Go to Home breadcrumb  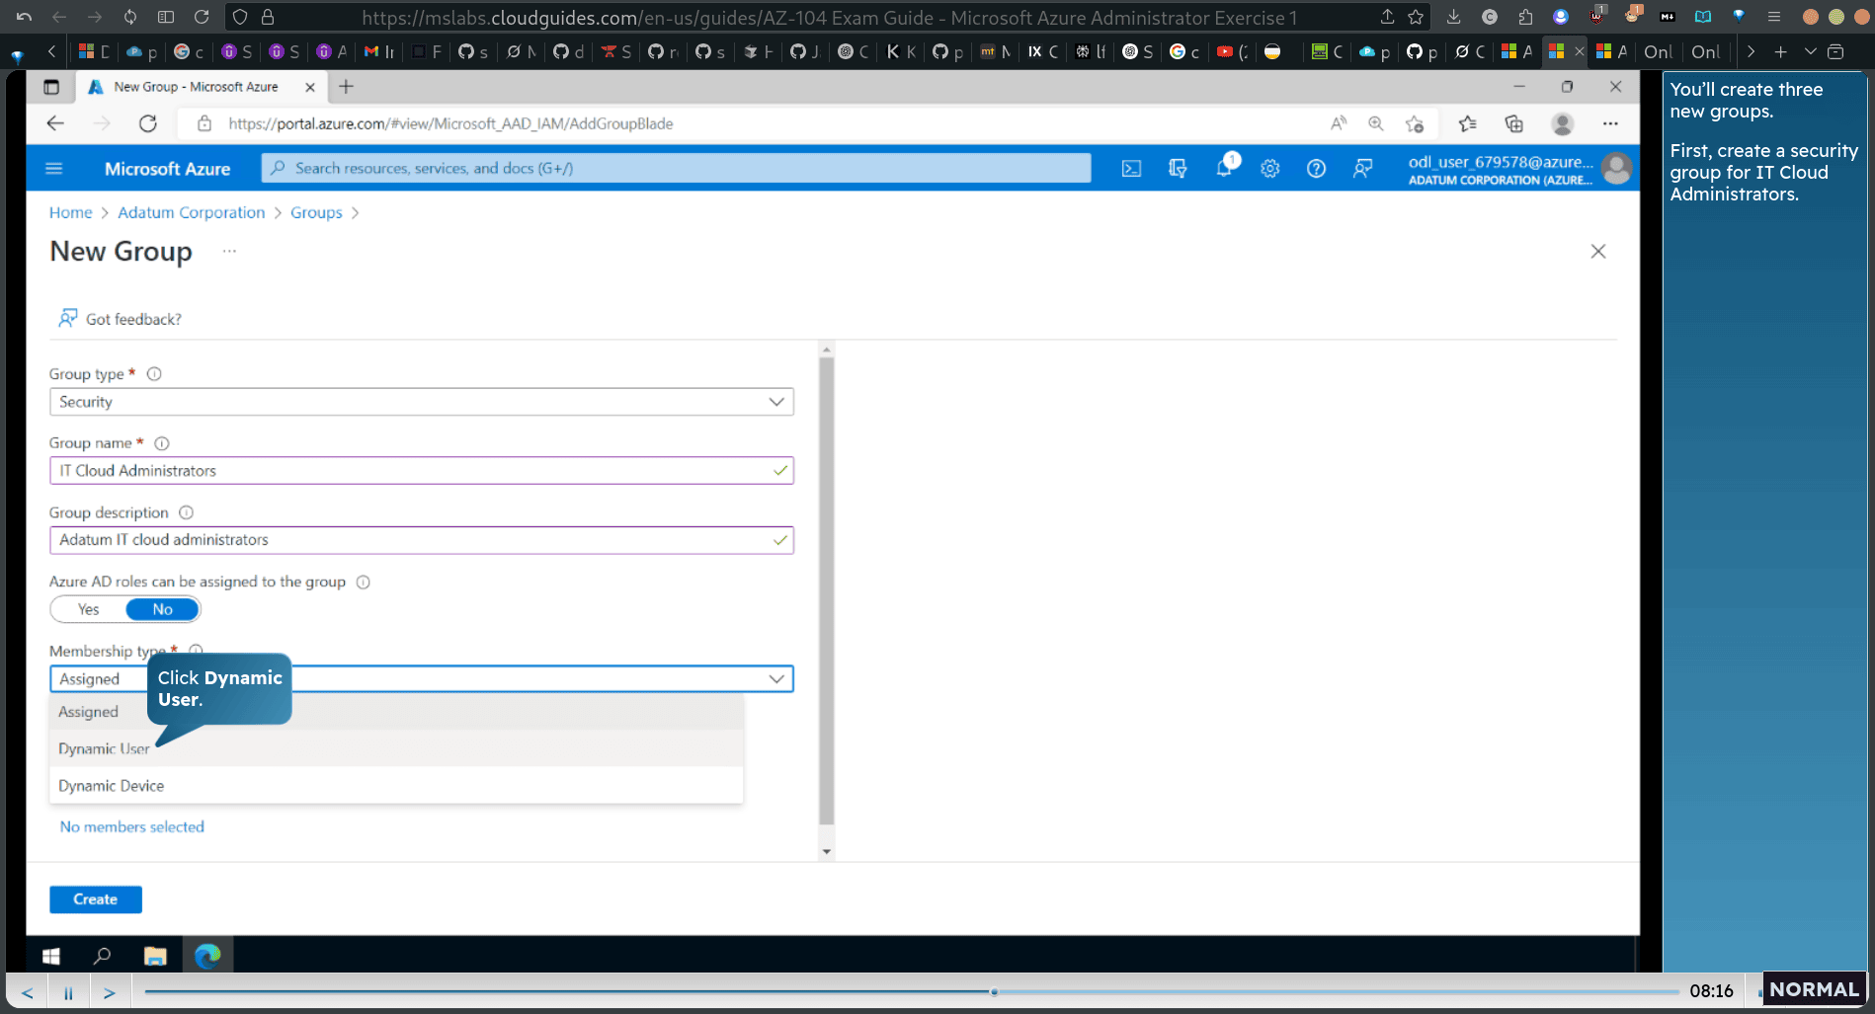71,212
